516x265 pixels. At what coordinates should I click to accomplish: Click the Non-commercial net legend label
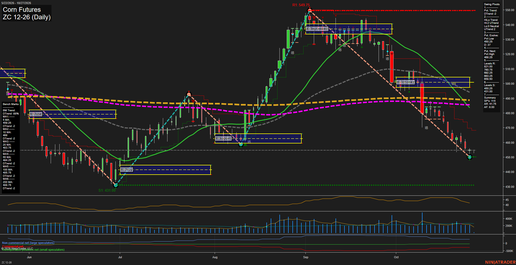point(28,243)
